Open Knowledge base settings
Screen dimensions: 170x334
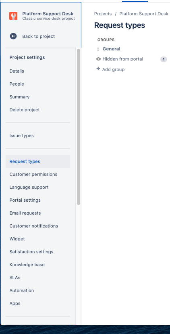(x=27, y=265)
